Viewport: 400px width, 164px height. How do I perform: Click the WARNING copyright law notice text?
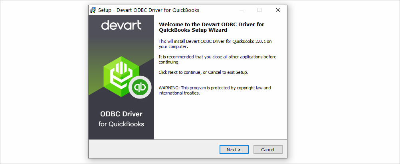[215, 91]
